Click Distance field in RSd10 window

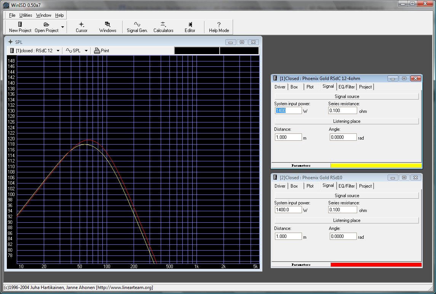[288, 236]
